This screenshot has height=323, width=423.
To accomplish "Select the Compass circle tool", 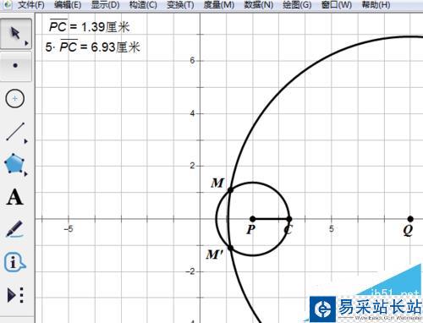I will (15, 98).
